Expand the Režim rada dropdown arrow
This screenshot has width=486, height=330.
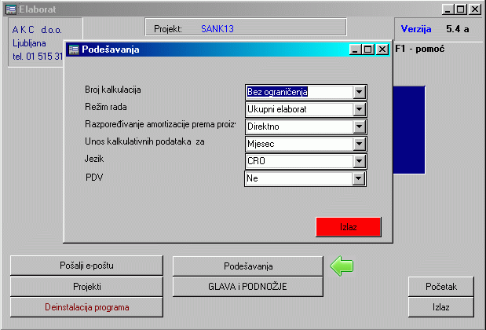[359, 109]
